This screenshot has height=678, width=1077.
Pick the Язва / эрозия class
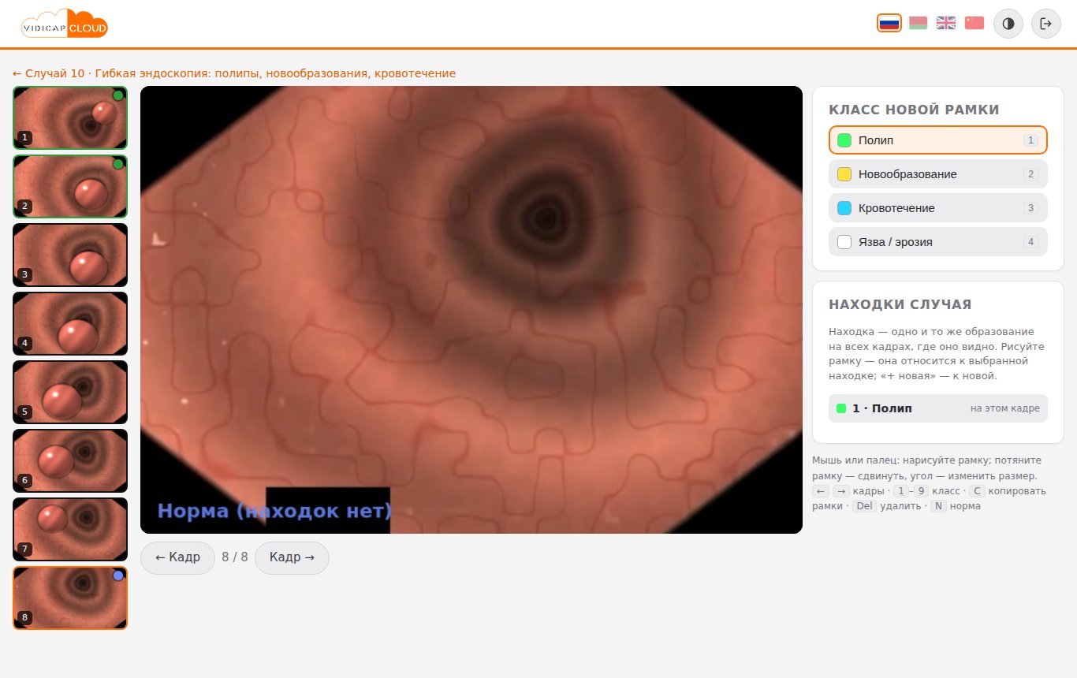938,242
